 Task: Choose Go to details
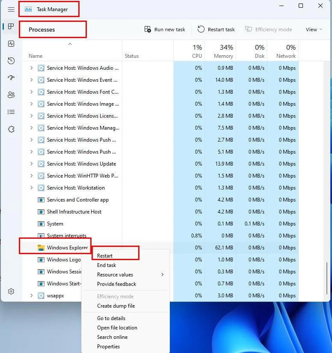pos(126,318)
